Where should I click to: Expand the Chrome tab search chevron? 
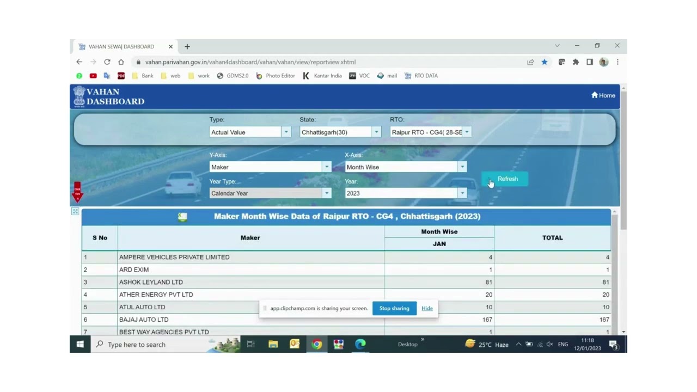pyautogui.click(x=557, y=46)
